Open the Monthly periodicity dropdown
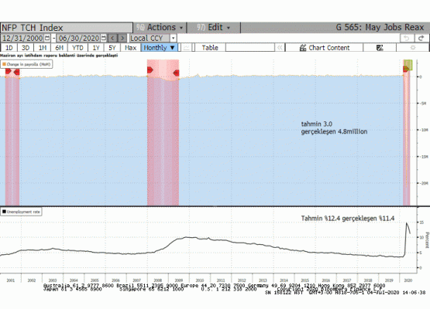This screenshot has width=430, height=309. click(160, 48)
